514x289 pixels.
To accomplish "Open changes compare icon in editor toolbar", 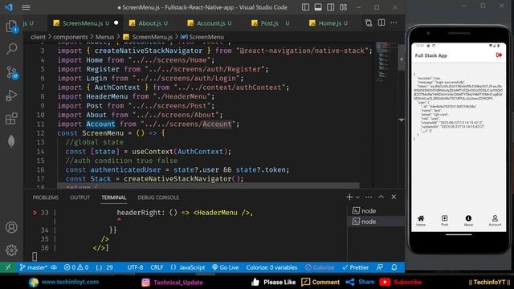I will click(x=369, y=23).
